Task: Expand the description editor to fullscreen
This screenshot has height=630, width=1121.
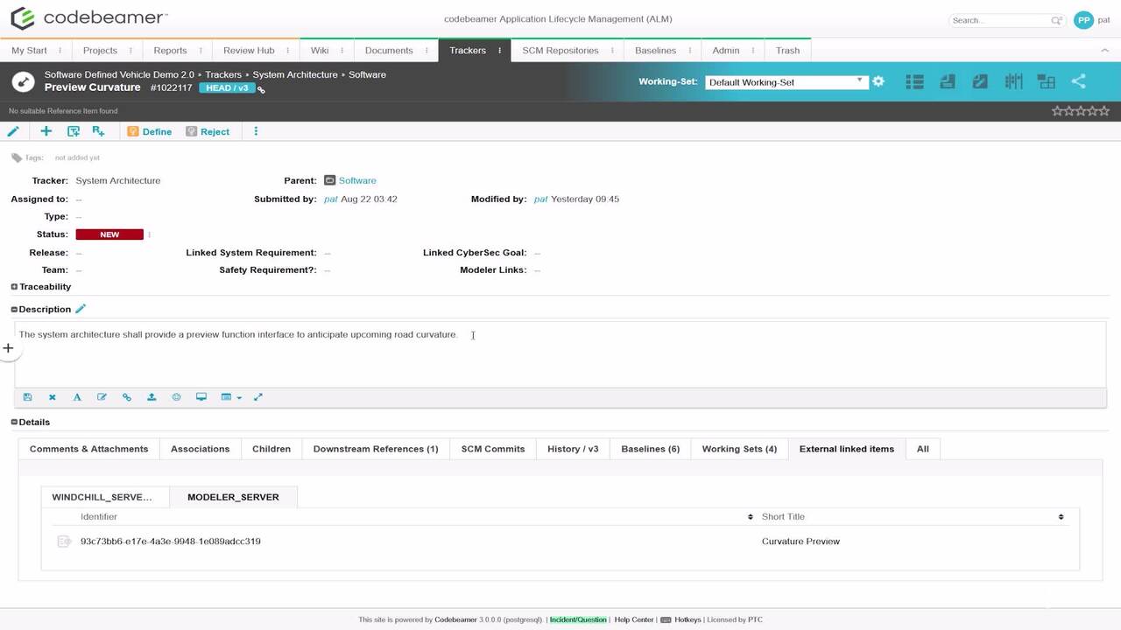Action: tap(258, 397)
